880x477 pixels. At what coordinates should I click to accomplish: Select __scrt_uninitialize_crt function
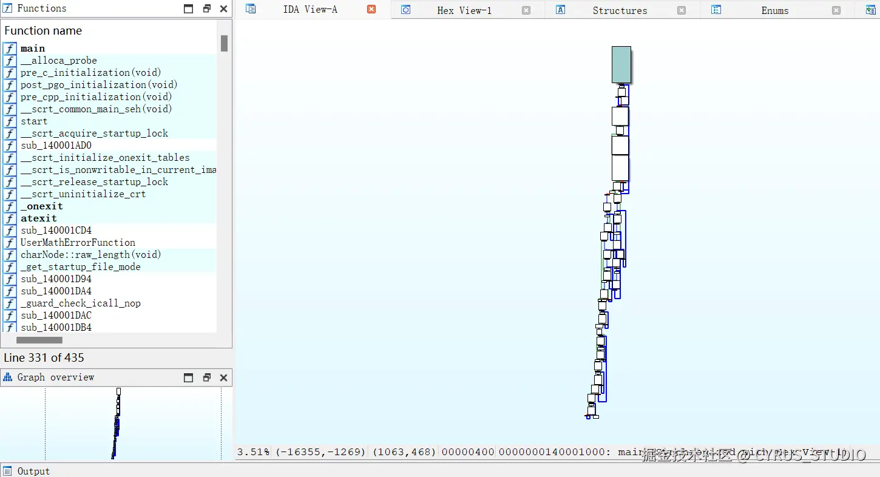[109, 194]
